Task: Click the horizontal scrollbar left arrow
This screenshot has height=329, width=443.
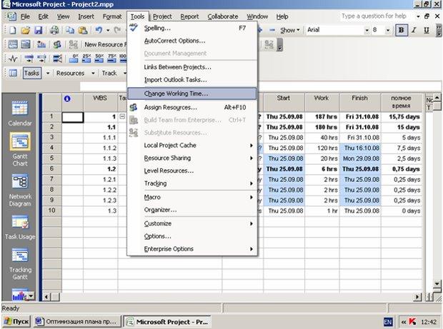Action: click(46, 297)
